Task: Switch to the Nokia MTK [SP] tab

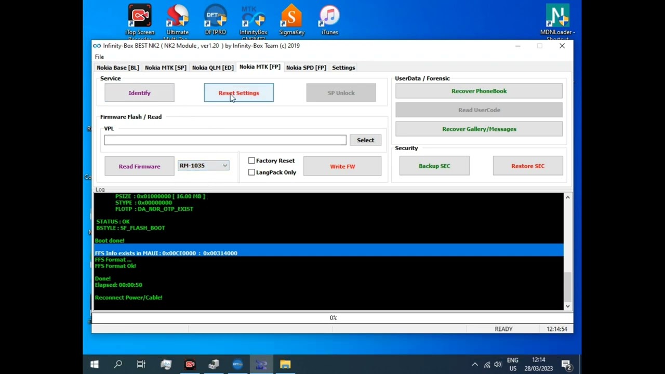Action: (166, 68)
